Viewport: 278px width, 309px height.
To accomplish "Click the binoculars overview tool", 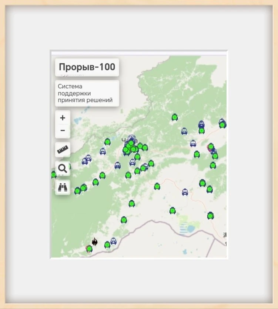I will click(63, 187).
